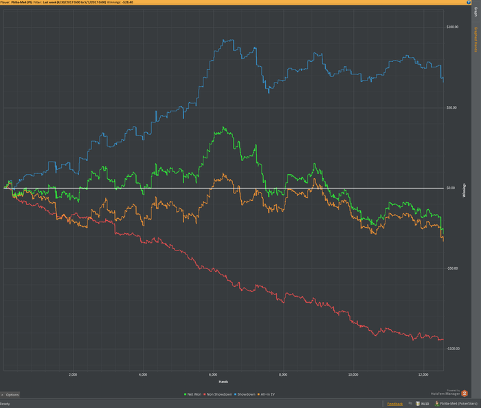Click the blue filter icon in the orange bar

[x=469, y=2]
